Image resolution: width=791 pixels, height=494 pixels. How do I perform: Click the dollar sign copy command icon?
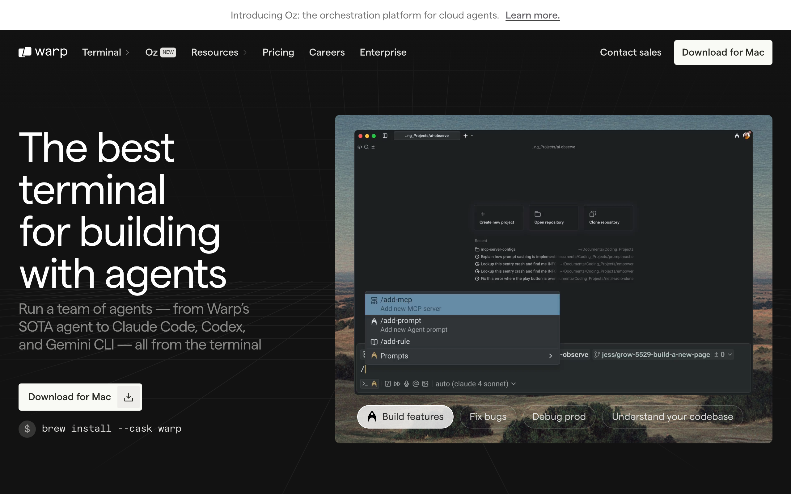click(x=27, y=429)
